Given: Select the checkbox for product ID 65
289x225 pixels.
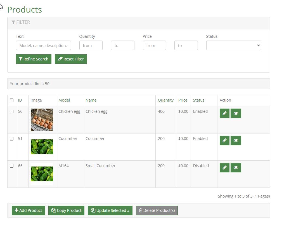Looking at the screenshot, I should point(11,166).
